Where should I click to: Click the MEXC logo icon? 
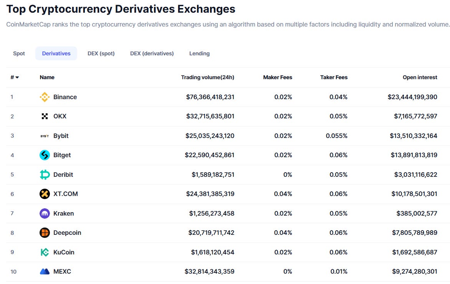pyautogui.click(x=45, y=271)
